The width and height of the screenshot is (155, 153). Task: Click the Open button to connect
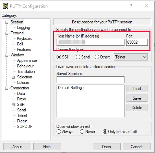[107, 147]
